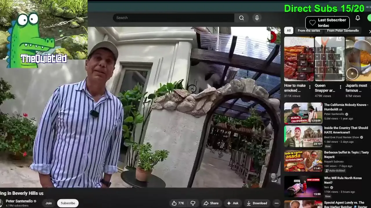Select the 'All' filter chip
The image size is (371, 208).
point(289,31)
